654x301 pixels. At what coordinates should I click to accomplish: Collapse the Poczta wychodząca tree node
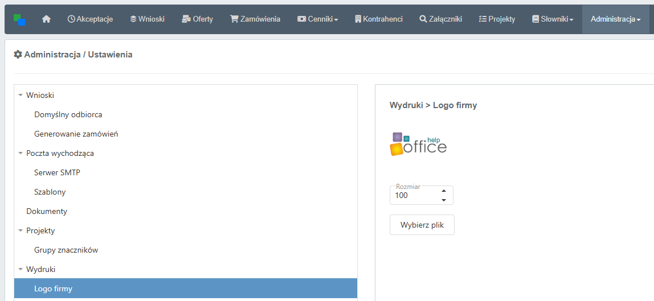[x=21, y=154]
